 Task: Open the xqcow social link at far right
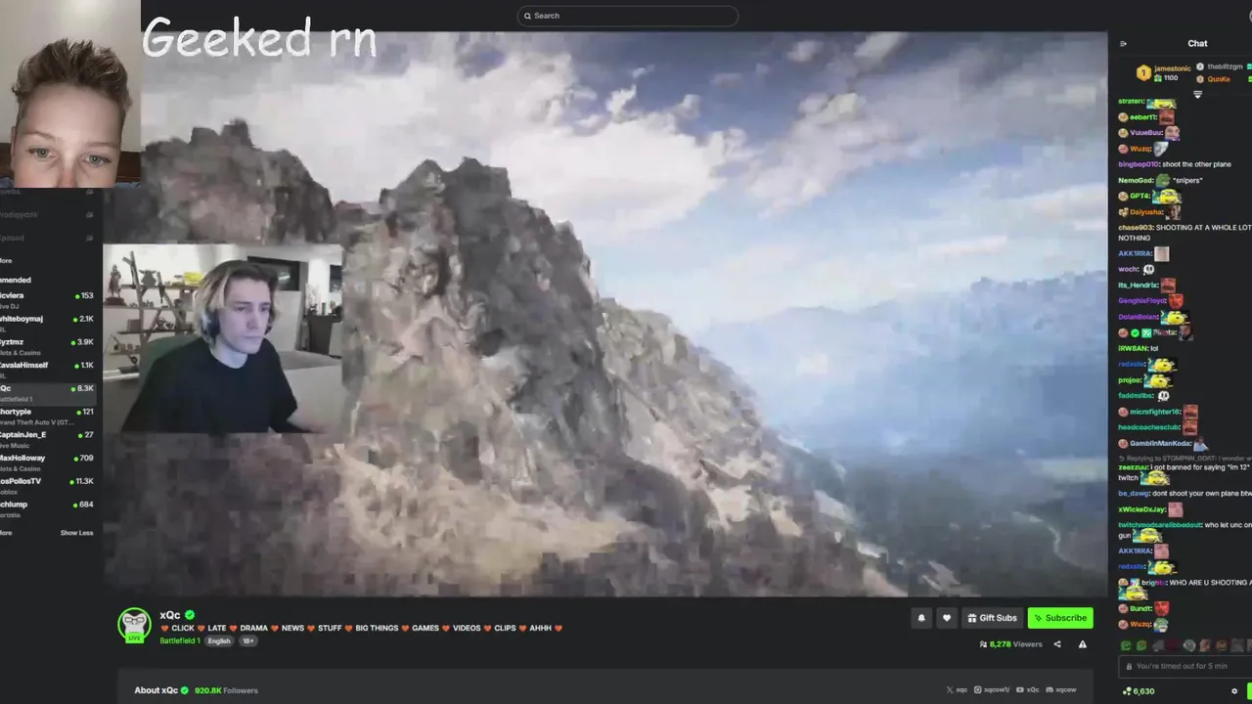coord(1060,690)
